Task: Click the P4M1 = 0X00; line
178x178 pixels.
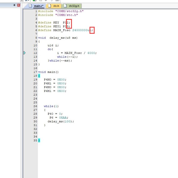Action: pos(55,83)
